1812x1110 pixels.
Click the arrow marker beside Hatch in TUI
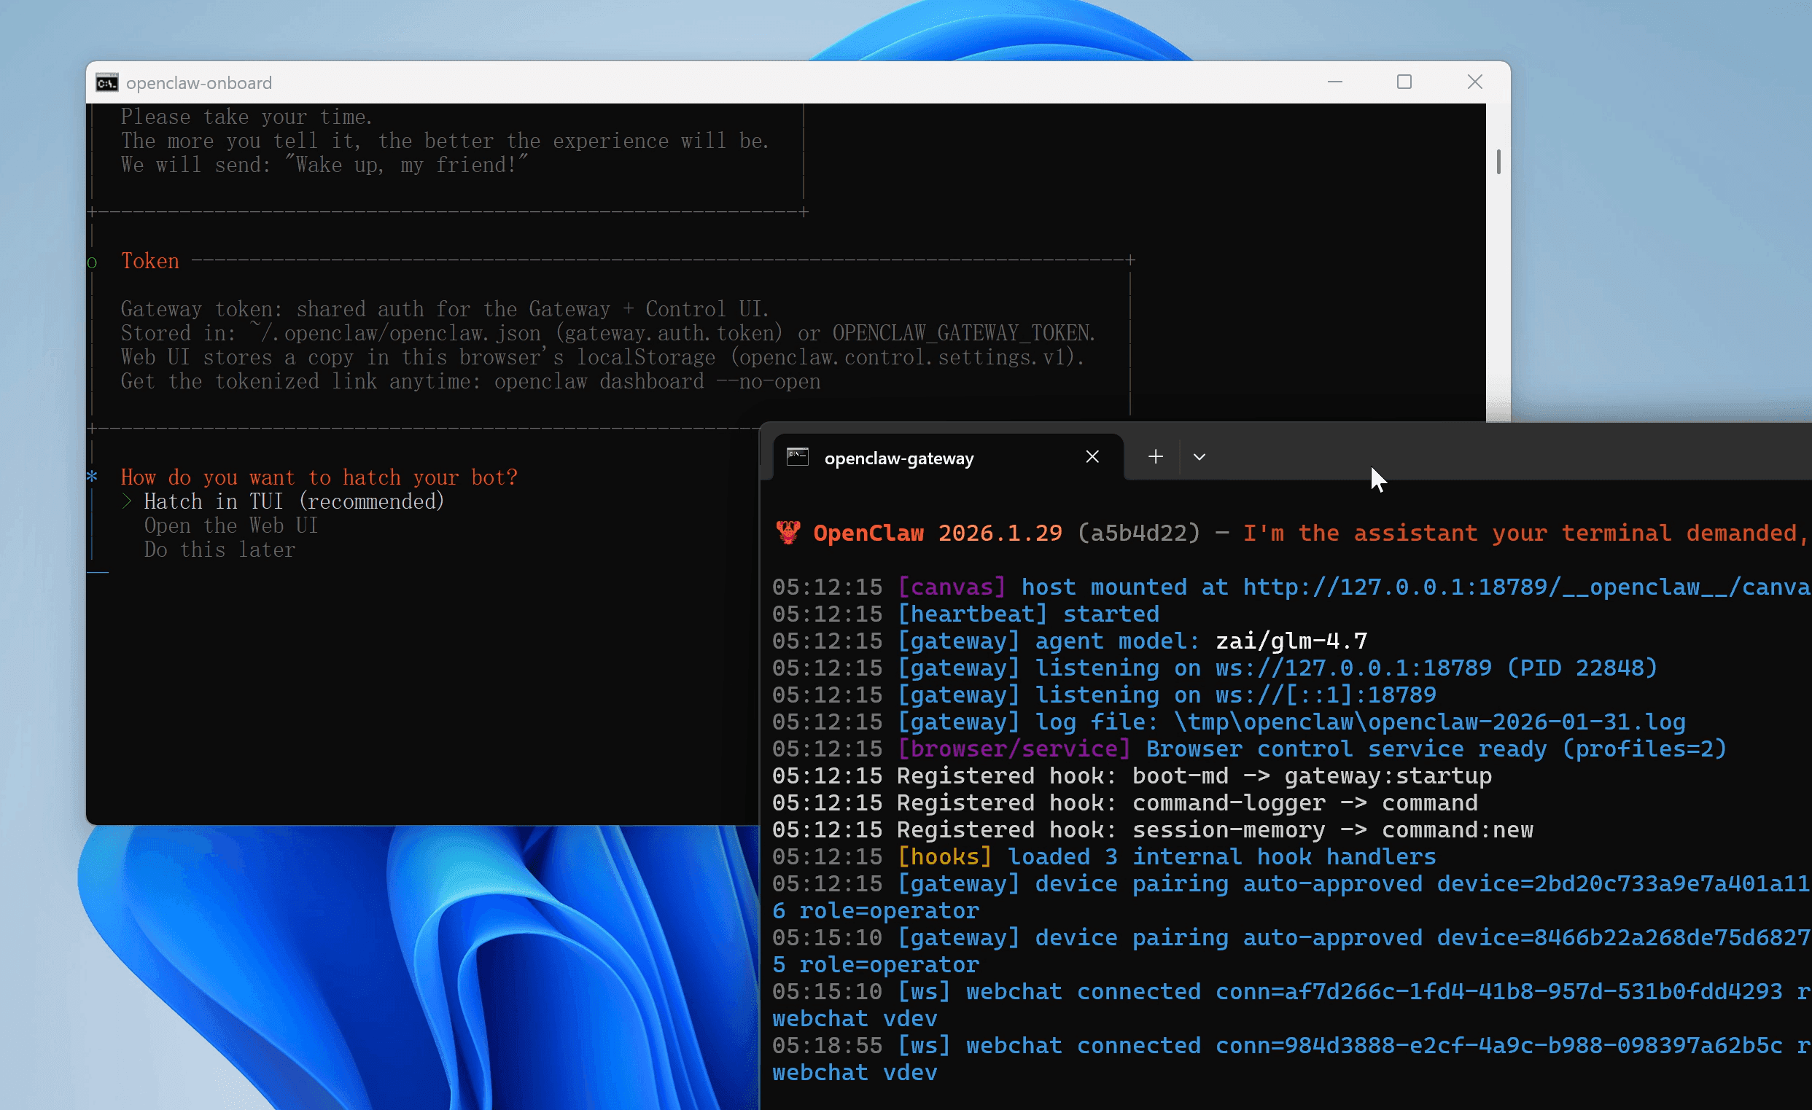[x=126, y=502]
